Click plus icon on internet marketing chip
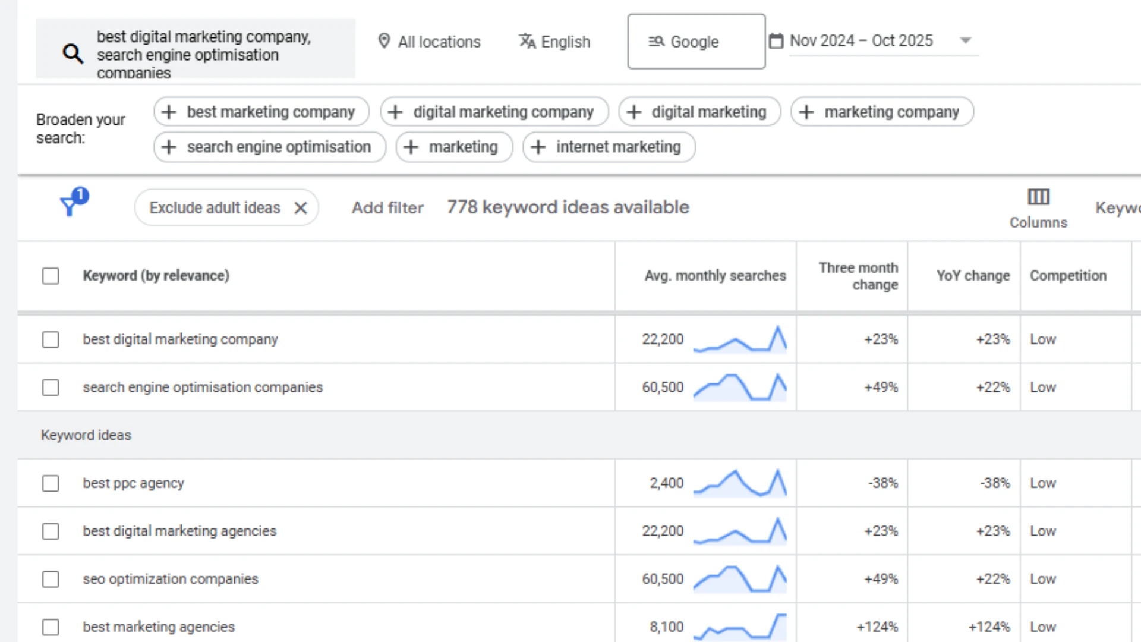The height and width of the screenshot is (642, 1141). pyautogui.click(x=538, y=147)
